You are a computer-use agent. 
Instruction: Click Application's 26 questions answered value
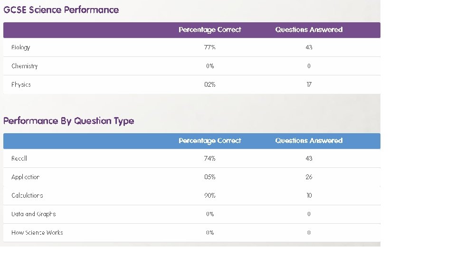pyautogui.click(x=309, y=177)
